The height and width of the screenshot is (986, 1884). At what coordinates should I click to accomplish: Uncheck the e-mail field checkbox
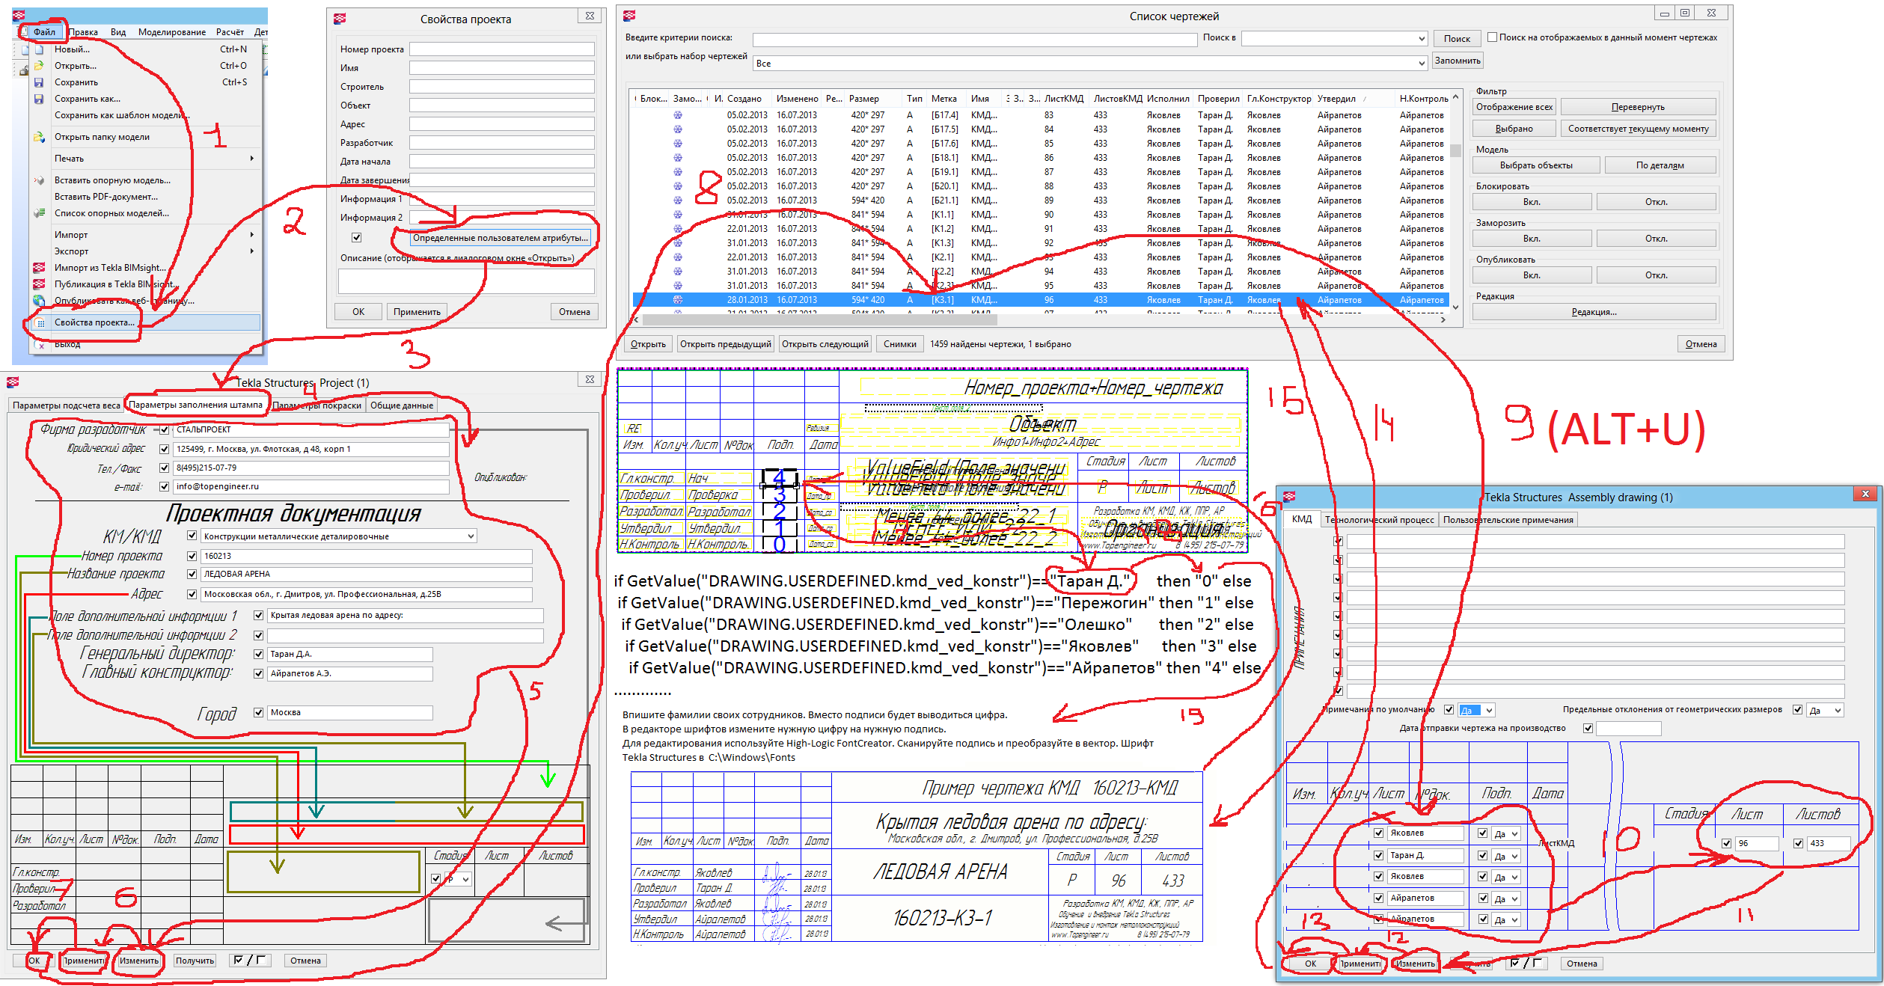coord(165,486)
